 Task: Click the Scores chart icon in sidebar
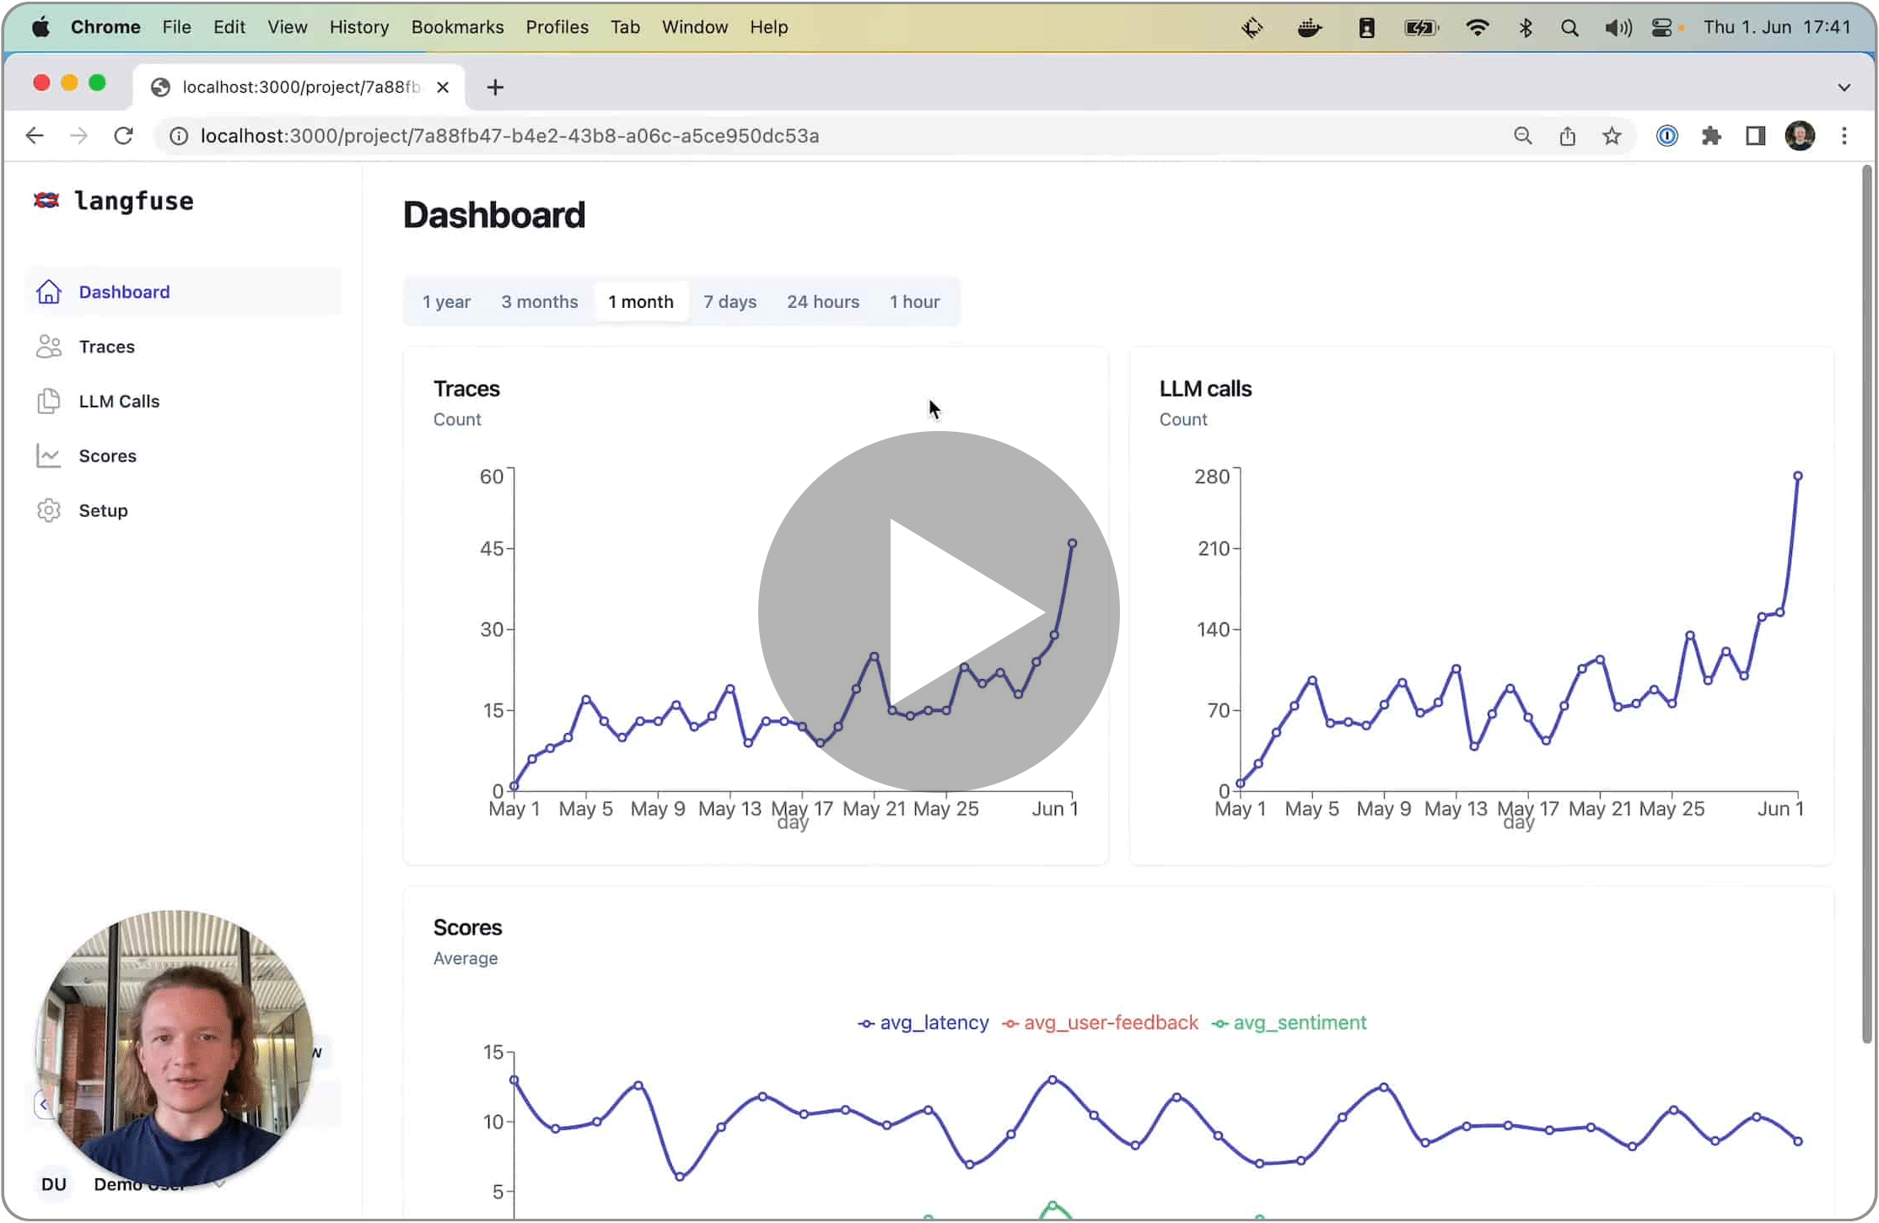tap(48, 456)
